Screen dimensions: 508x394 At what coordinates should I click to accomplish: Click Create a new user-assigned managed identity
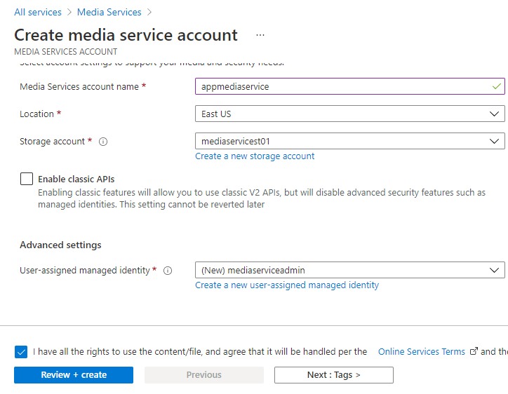coord(287,285)
